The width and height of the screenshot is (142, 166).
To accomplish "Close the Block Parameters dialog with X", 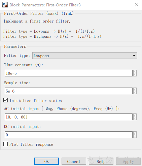I will (137, 5).
